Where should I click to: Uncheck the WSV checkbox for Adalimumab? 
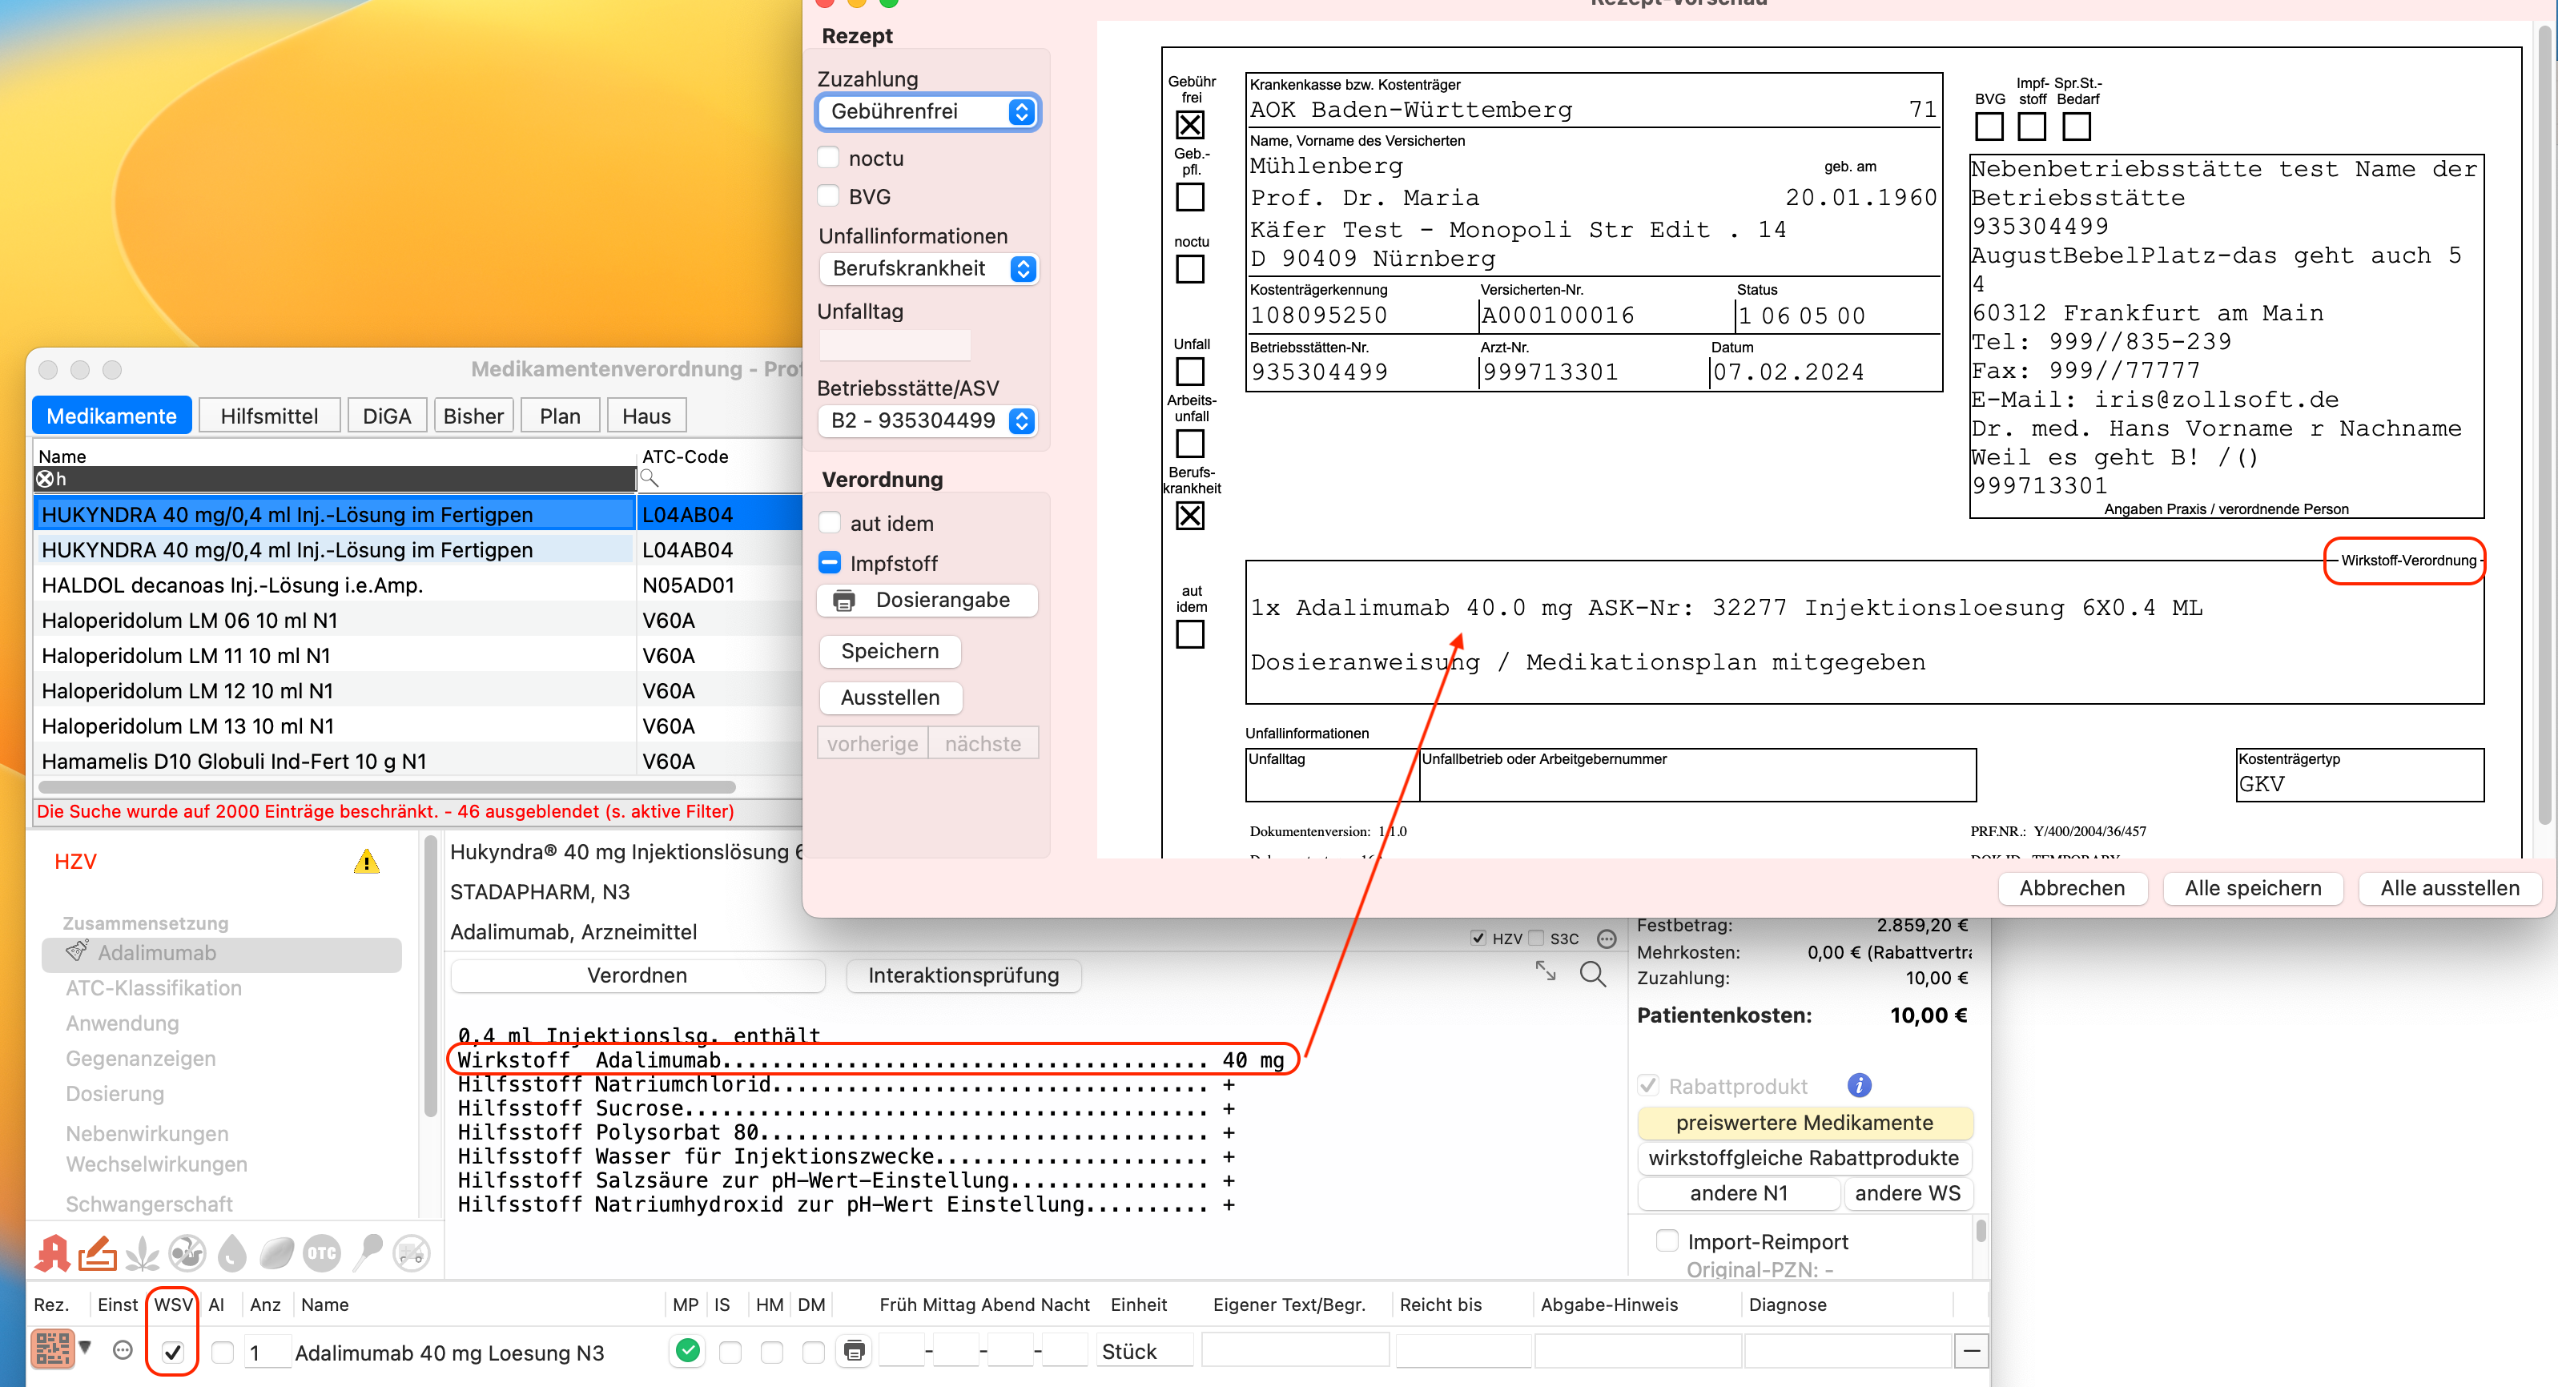pyautogui.click(x=173, y=1353)
